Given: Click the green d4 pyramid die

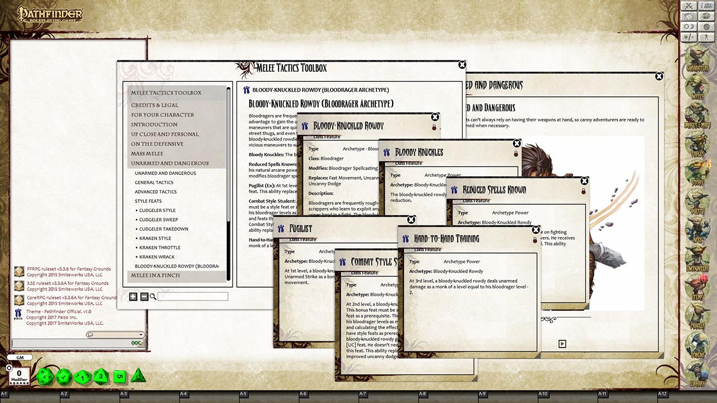Looking at the screenshot, I should (138, 376).
